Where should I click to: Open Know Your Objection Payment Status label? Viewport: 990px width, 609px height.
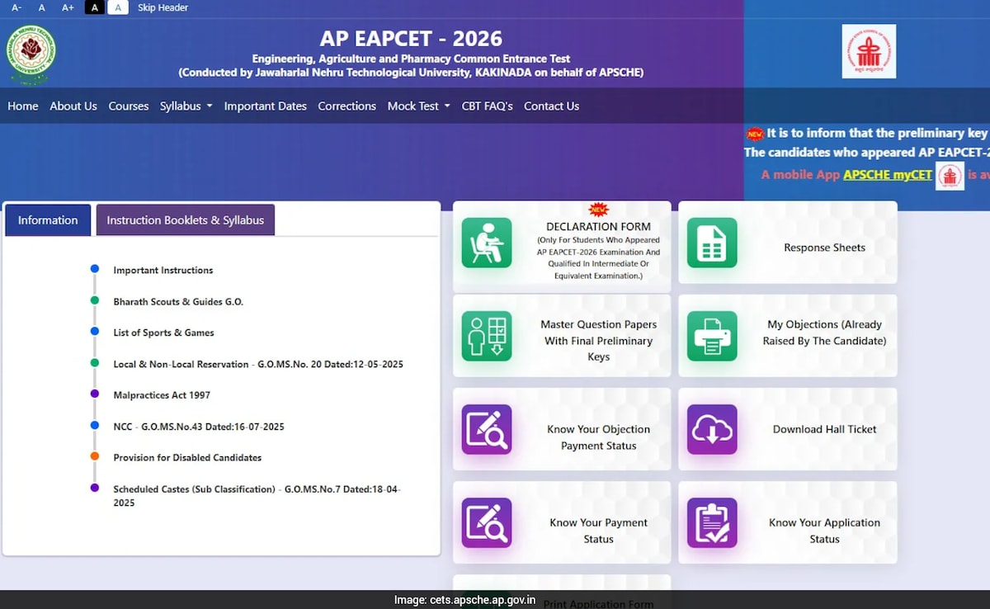click(x=599, y=437)
